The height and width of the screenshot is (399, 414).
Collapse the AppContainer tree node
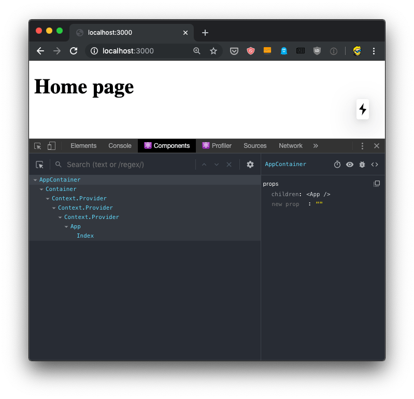[x=35, y=180]
